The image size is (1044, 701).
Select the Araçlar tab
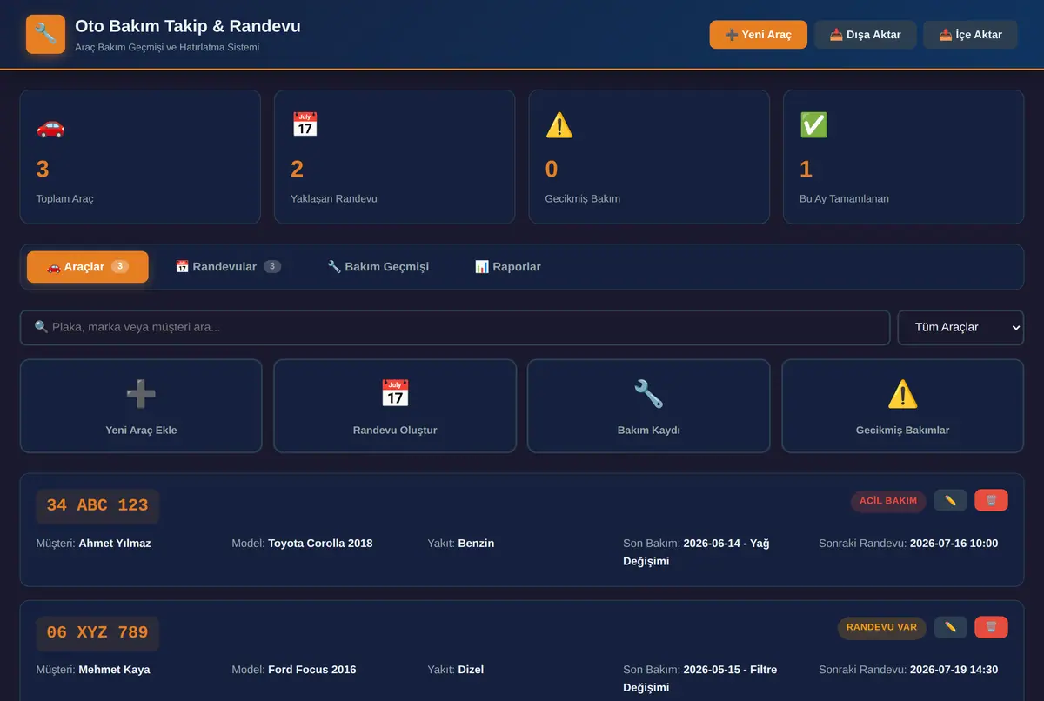[88, 267]
